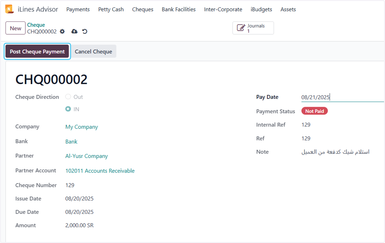Click Post Cheque Payment button
Screen dimensions: 385x243
click(x=37, y=52)
